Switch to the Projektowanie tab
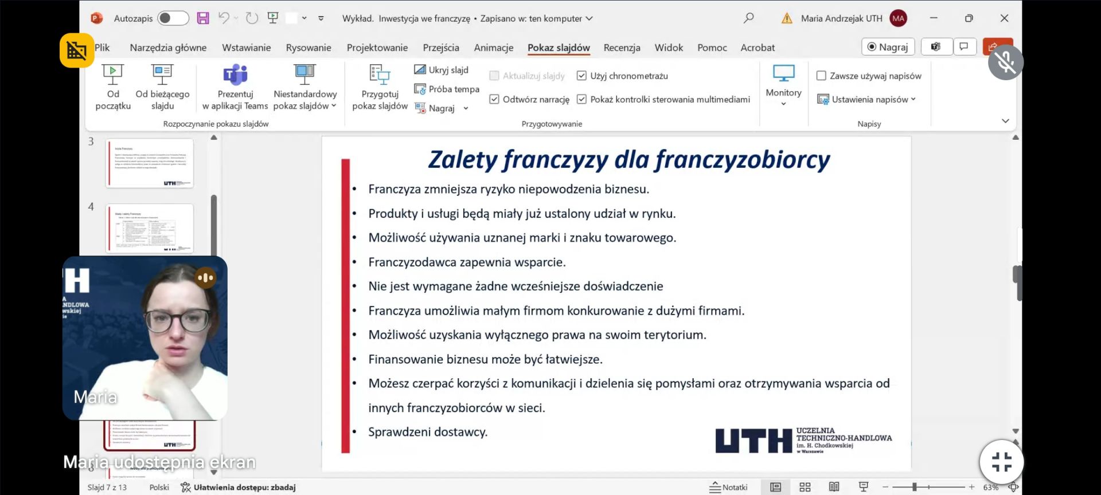The width and height of the screenshot is (1101, 495). click(x=377, y=48)
